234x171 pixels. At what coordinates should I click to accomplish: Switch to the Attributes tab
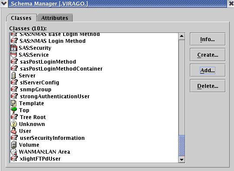click(54, 18)
